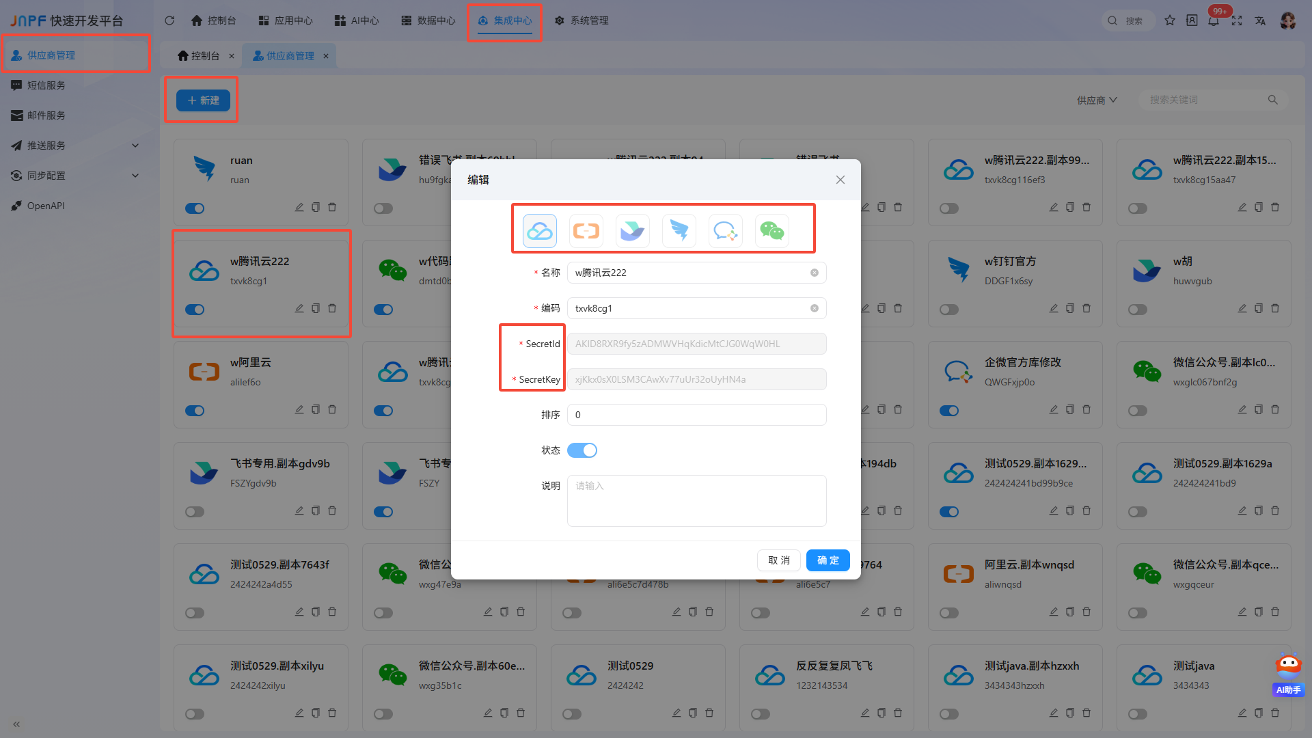1312x738 pixels.
Task: Click the 说明 text area
Action: click(x=697, y=501)
